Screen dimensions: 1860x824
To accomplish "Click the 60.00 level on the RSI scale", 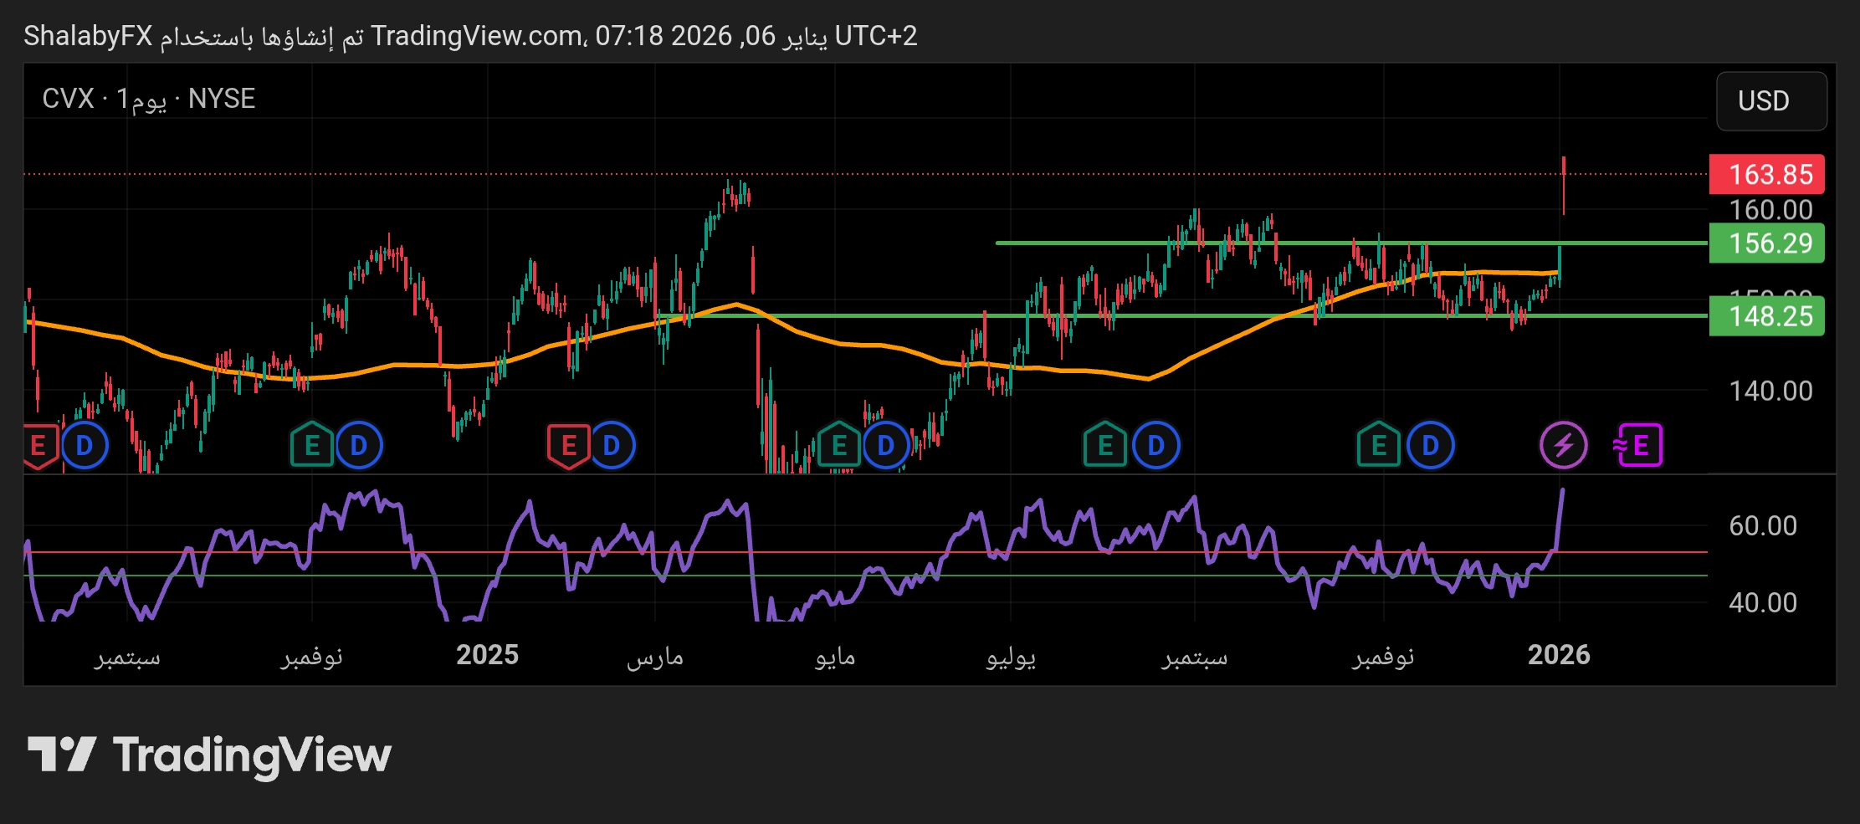I will 1762,525.
